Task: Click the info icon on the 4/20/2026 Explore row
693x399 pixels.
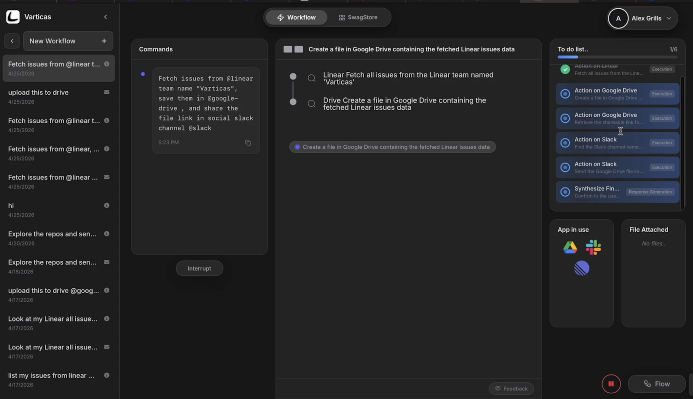Action: tap(107, 234)
